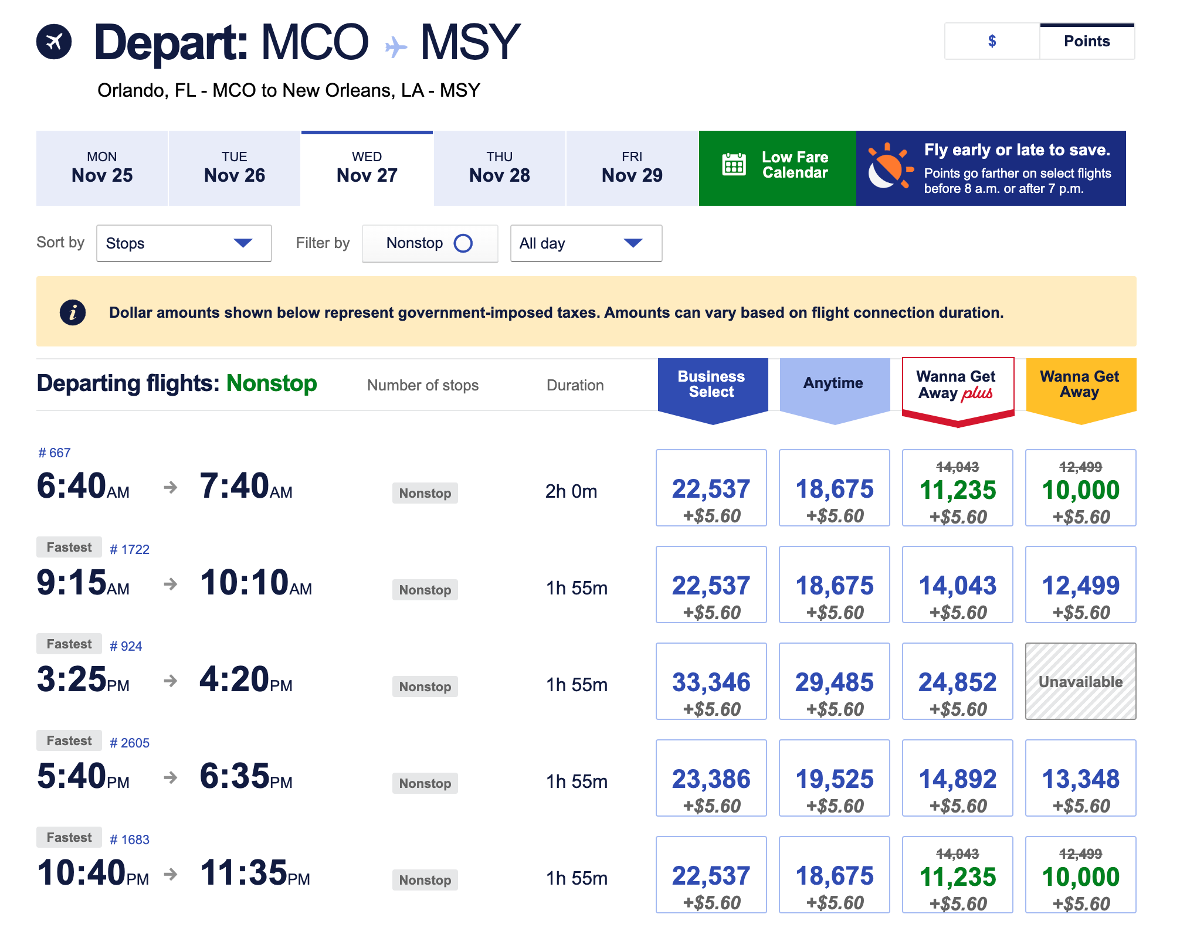Click the Anytime fare column banner
The width and height of the screenshot is (1180, 938).
834,384
